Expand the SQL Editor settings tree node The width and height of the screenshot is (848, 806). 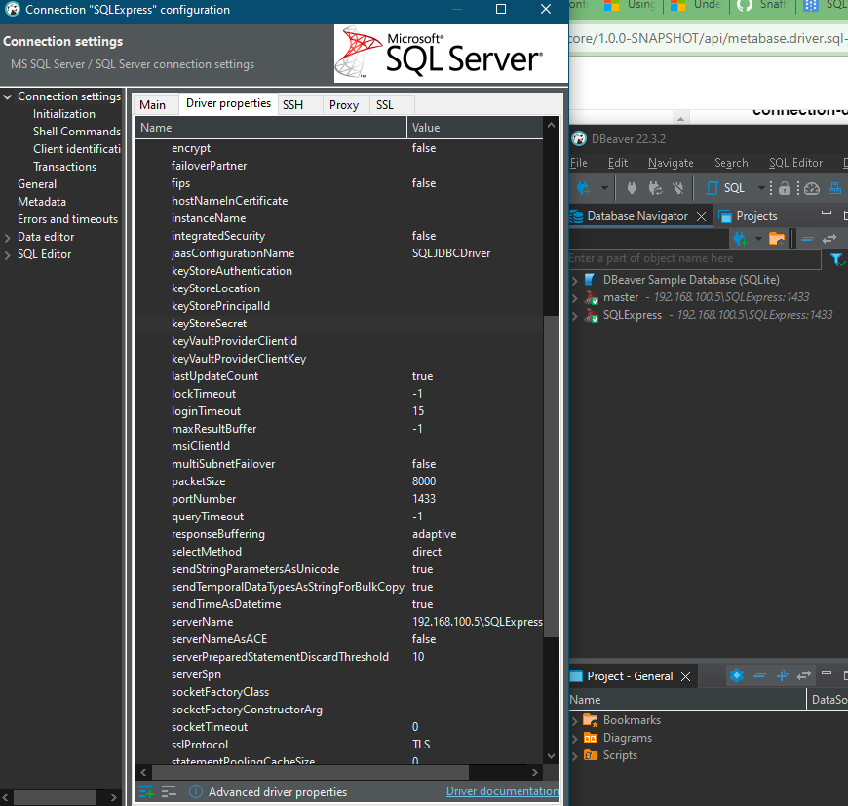(x=8, y=255)
